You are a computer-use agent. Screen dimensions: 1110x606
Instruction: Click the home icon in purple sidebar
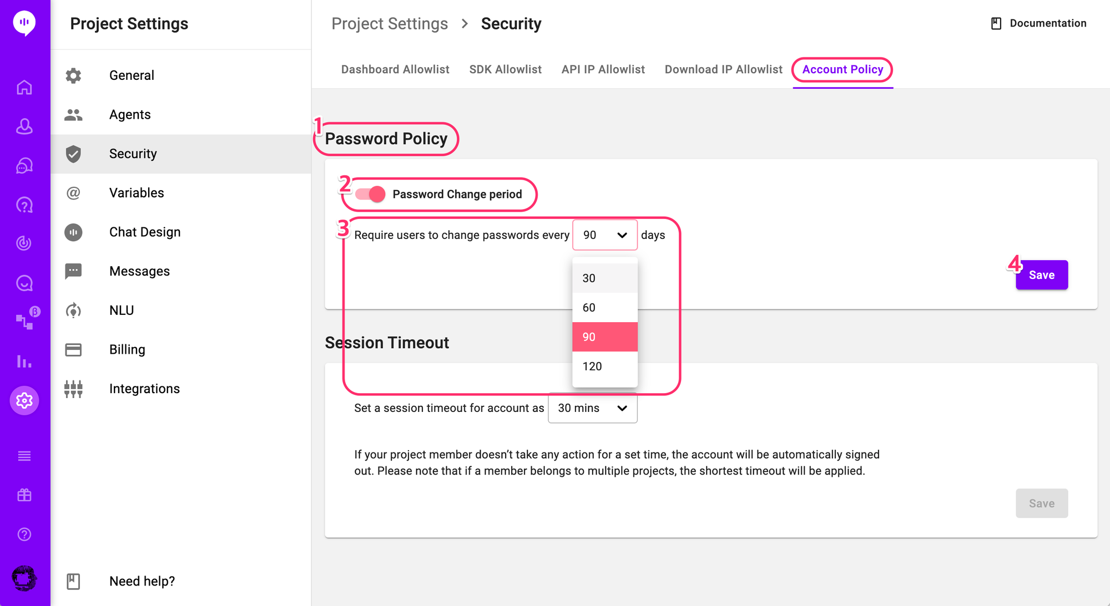point(24,88)
